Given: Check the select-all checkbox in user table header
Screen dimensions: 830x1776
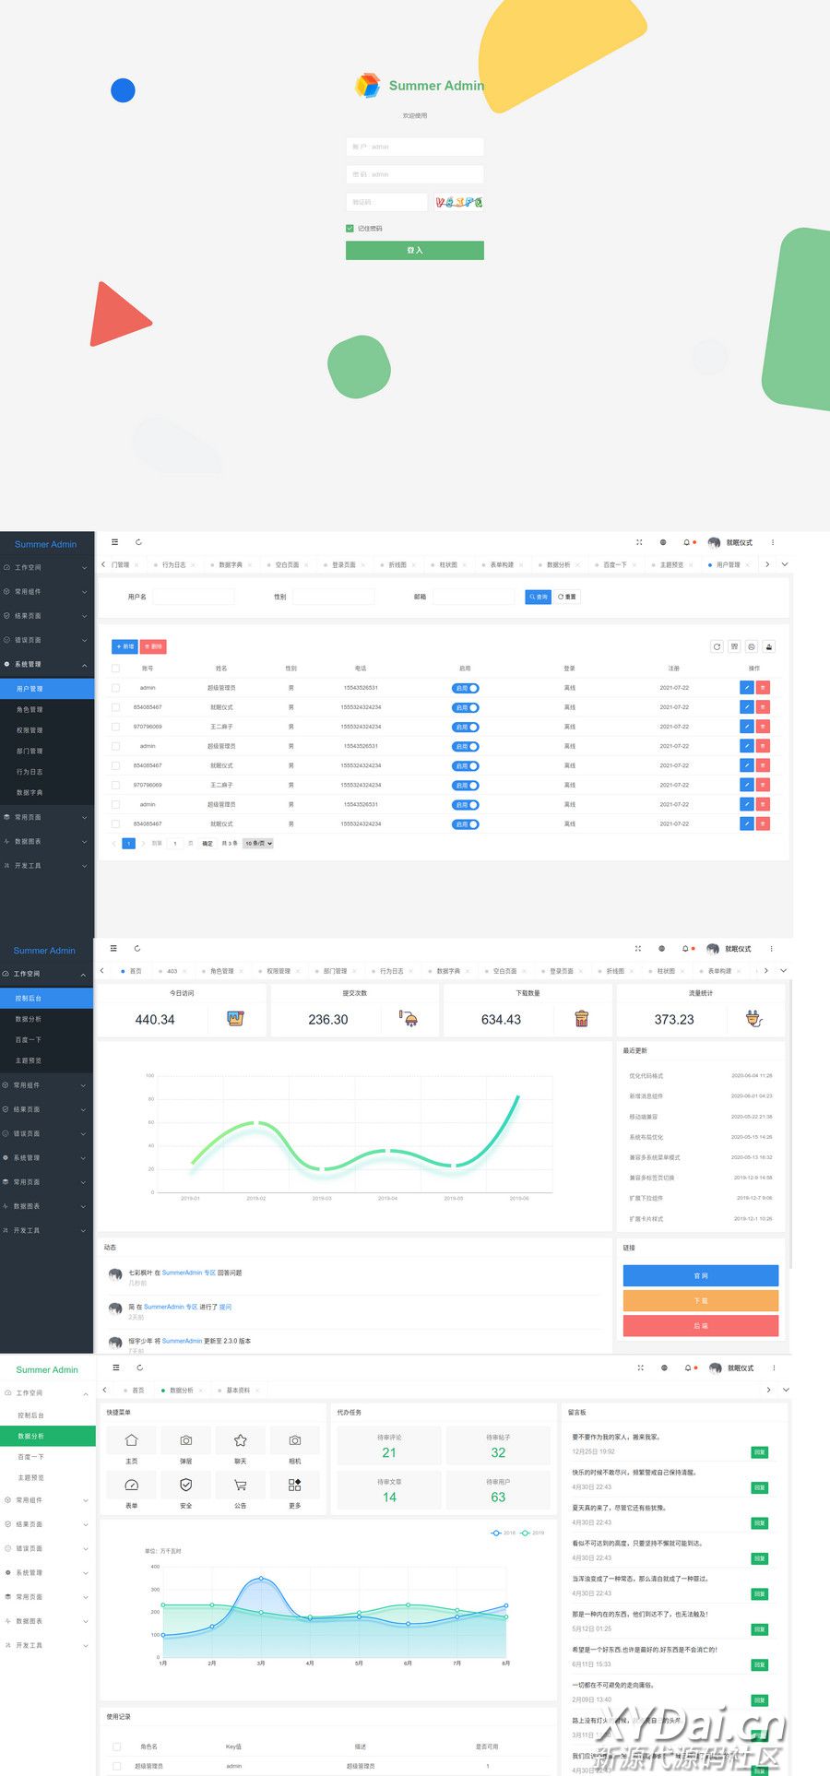Looking at the screenshot, I should (115, 669).
